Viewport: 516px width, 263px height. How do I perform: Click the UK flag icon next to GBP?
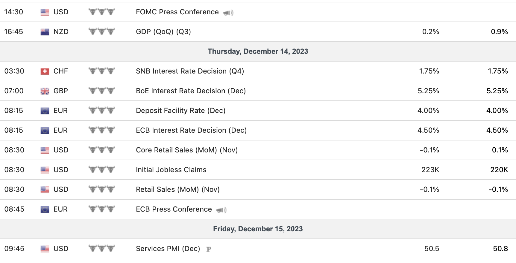45,91
